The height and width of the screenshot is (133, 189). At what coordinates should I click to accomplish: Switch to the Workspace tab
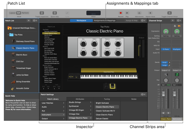[81, 21]
